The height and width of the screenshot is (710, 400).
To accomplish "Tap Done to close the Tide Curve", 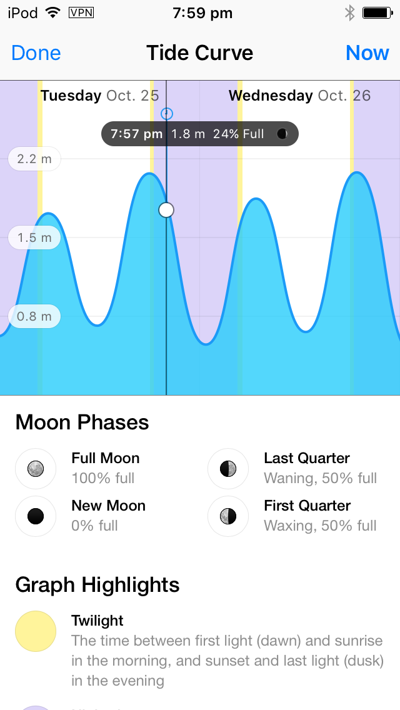I will [36, 53].
